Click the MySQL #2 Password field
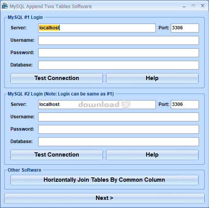The width and height of the screenshot is (209, 208). (118, 129)
